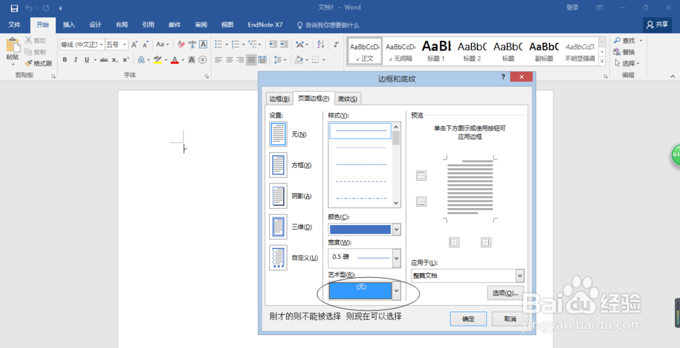
Task: Click the Grow Font icon
Action: [135, 44]
